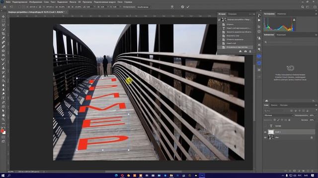Click the background white color swatch

pyautogui.click(x=4, y=133)
